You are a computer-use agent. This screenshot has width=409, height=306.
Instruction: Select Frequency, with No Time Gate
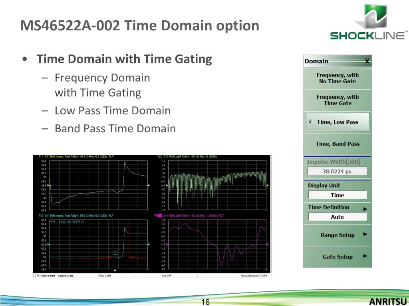click(x=337, y=78)
